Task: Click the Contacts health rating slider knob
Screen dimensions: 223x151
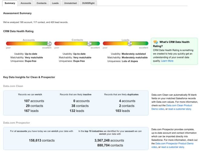Action: tap(89, 43)
